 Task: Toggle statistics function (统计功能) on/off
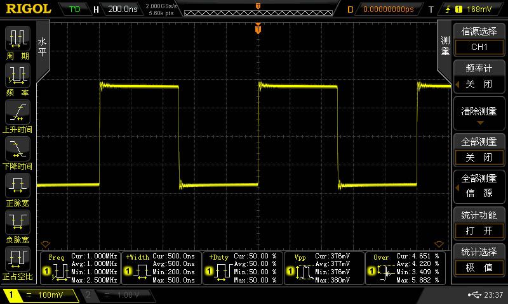479,223
